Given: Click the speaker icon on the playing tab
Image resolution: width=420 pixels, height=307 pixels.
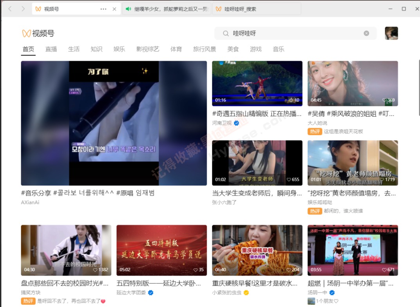Looking at the screenshot, I should tap(128, 9).
